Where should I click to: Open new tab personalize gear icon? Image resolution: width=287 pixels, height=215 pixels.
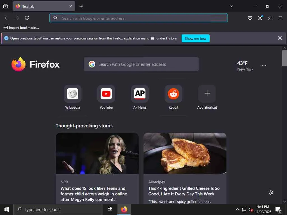[x=271, y=192]
